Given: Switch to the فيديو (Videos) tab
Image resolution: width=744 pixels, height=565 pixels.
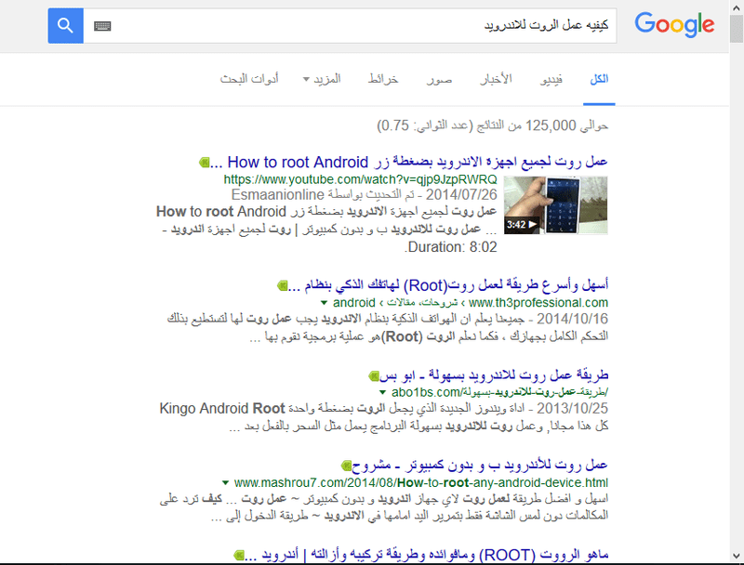Looking at the screenshot, I should (551, 79).
